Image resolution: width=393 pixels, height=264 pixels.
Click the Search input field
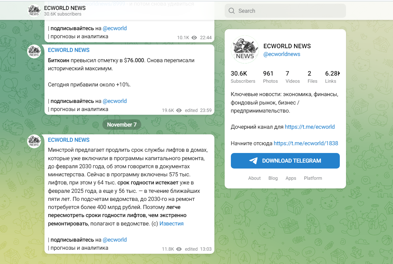285,11
